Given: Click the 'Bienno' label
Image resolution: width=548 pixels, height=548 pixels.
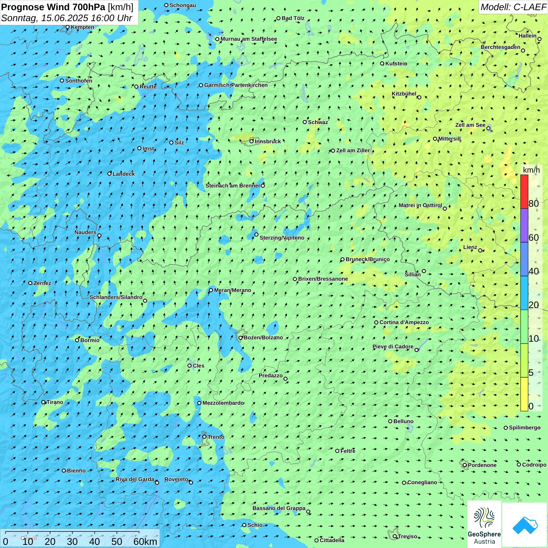Looking at the screenshot, I should pos(76,470).
